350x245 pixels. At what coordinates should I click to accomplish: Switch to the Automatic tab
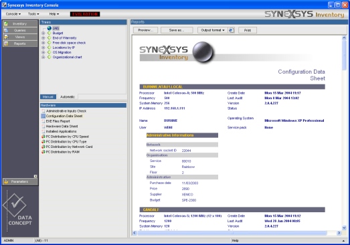click(x=68, y=96)
